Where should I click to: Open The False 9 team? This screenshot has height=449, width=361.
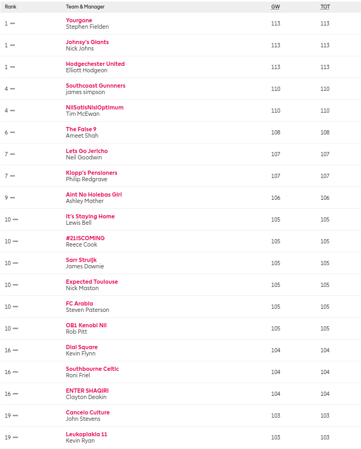(x=81, y=129)
